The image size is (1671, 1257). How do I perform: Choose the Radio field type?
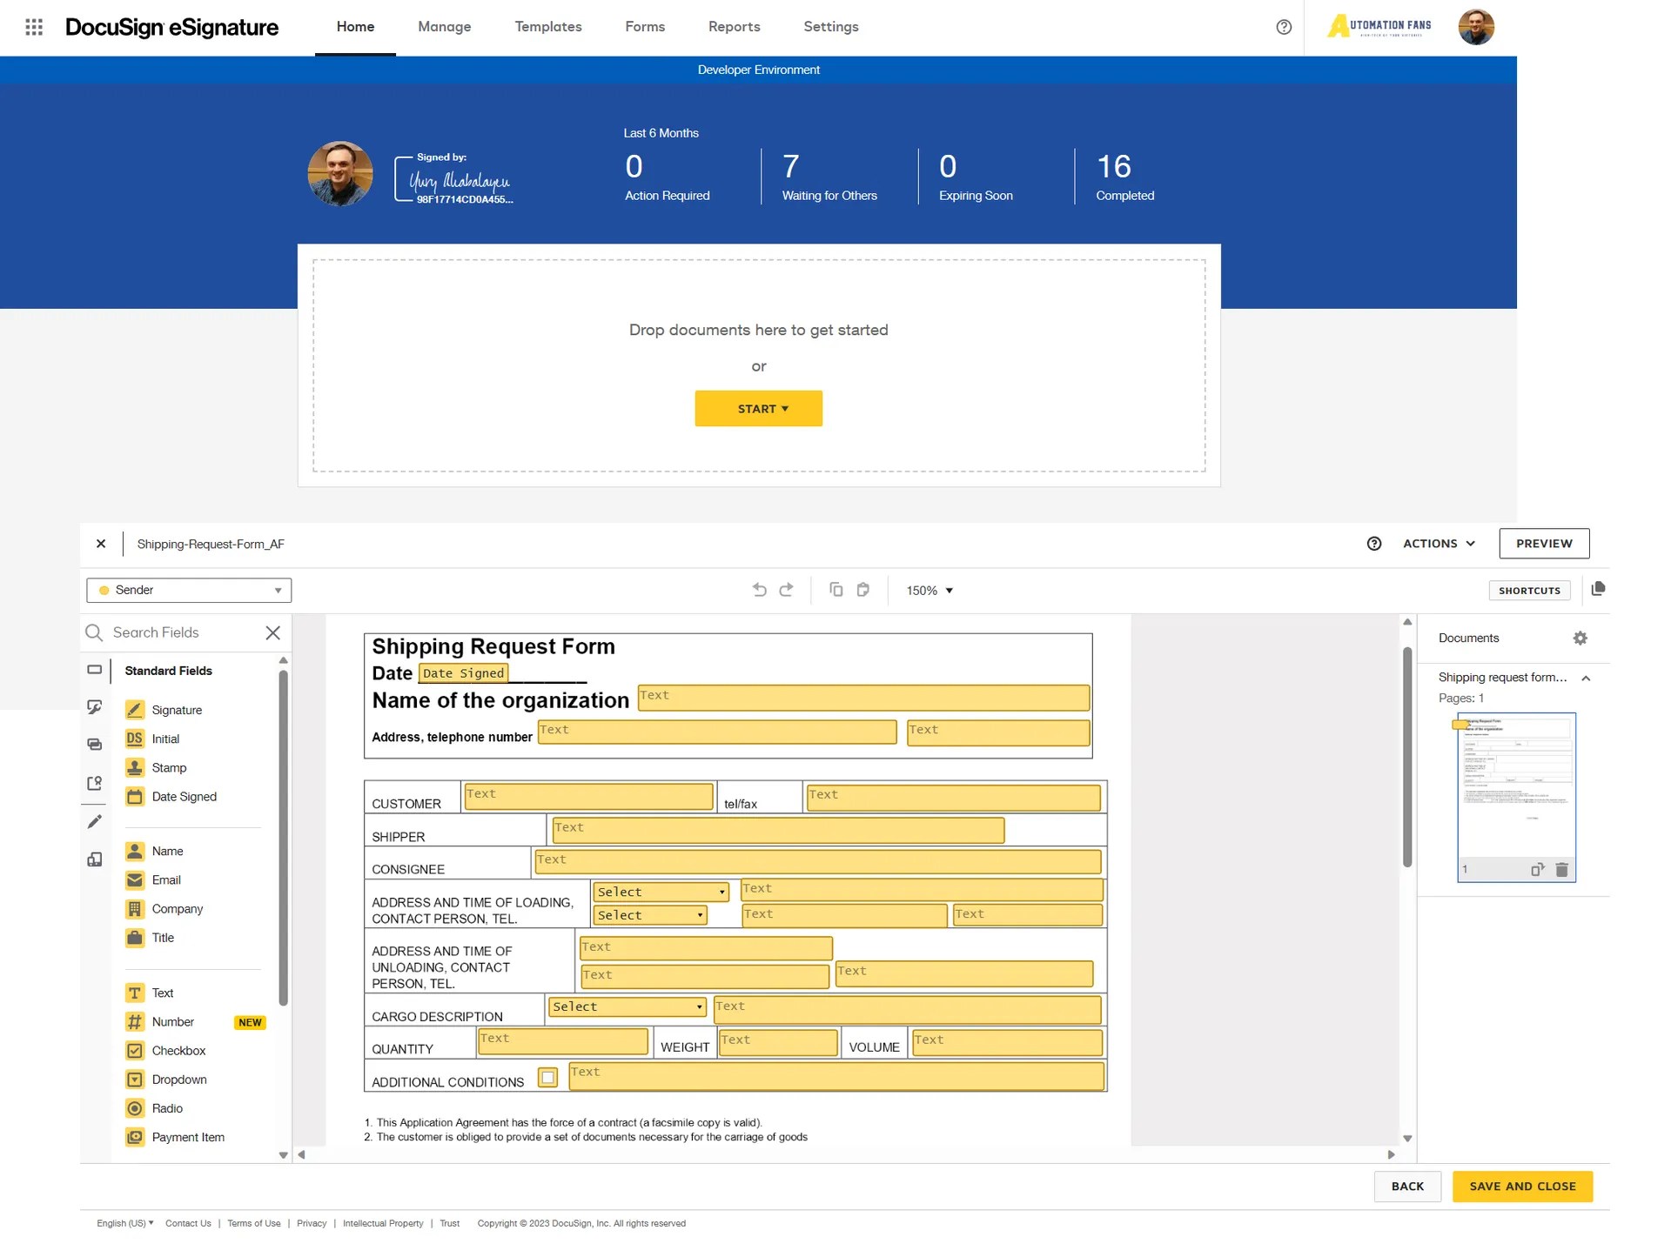165,1108
